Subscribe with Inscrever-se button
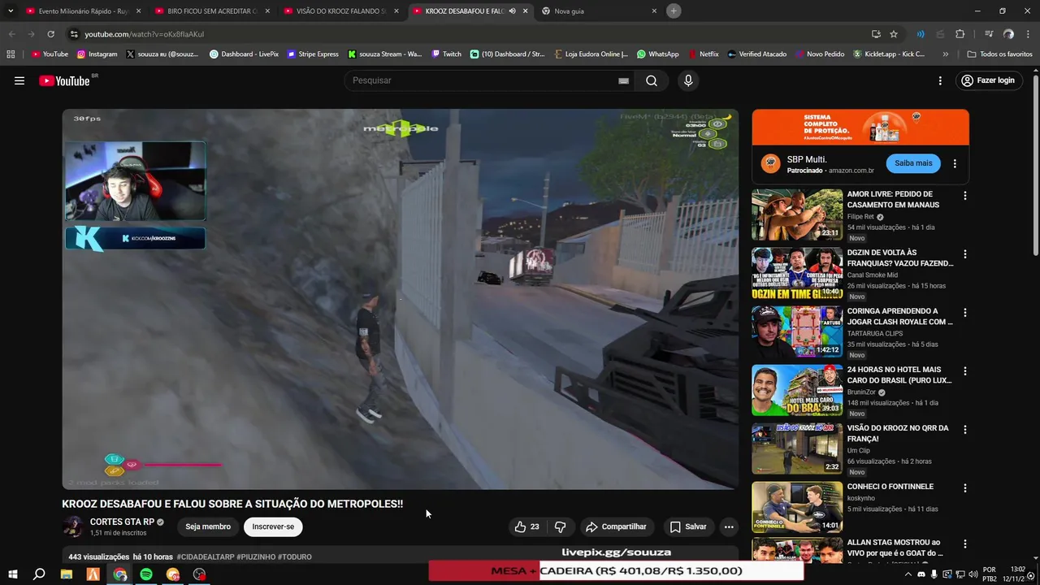The width and height of the screenshot is (1040, 585). [273, 526]
